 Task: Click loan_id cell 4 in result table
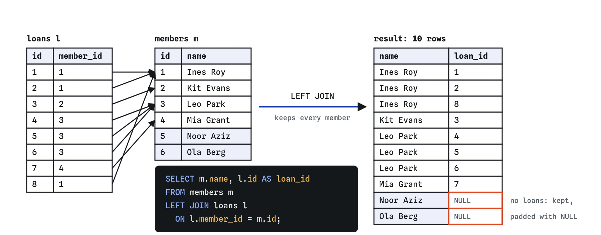point(475,136)
